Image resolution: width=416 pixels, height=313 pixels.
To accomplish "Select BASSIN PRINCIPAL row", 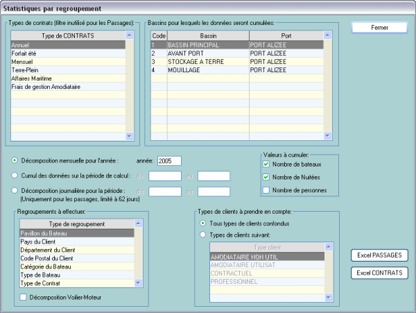I will coord(237,45).
